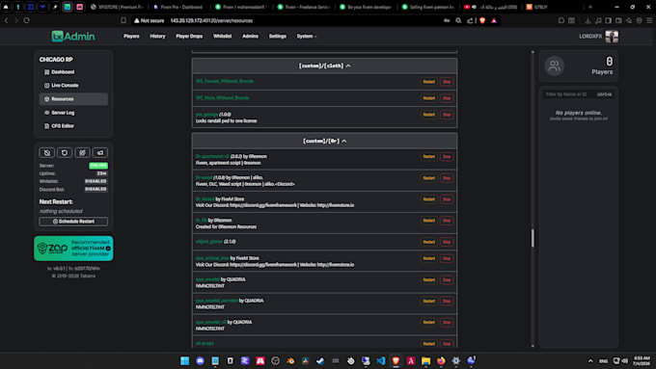Click the txAdmin logo
656x369 pixels.
click(73, 37)
